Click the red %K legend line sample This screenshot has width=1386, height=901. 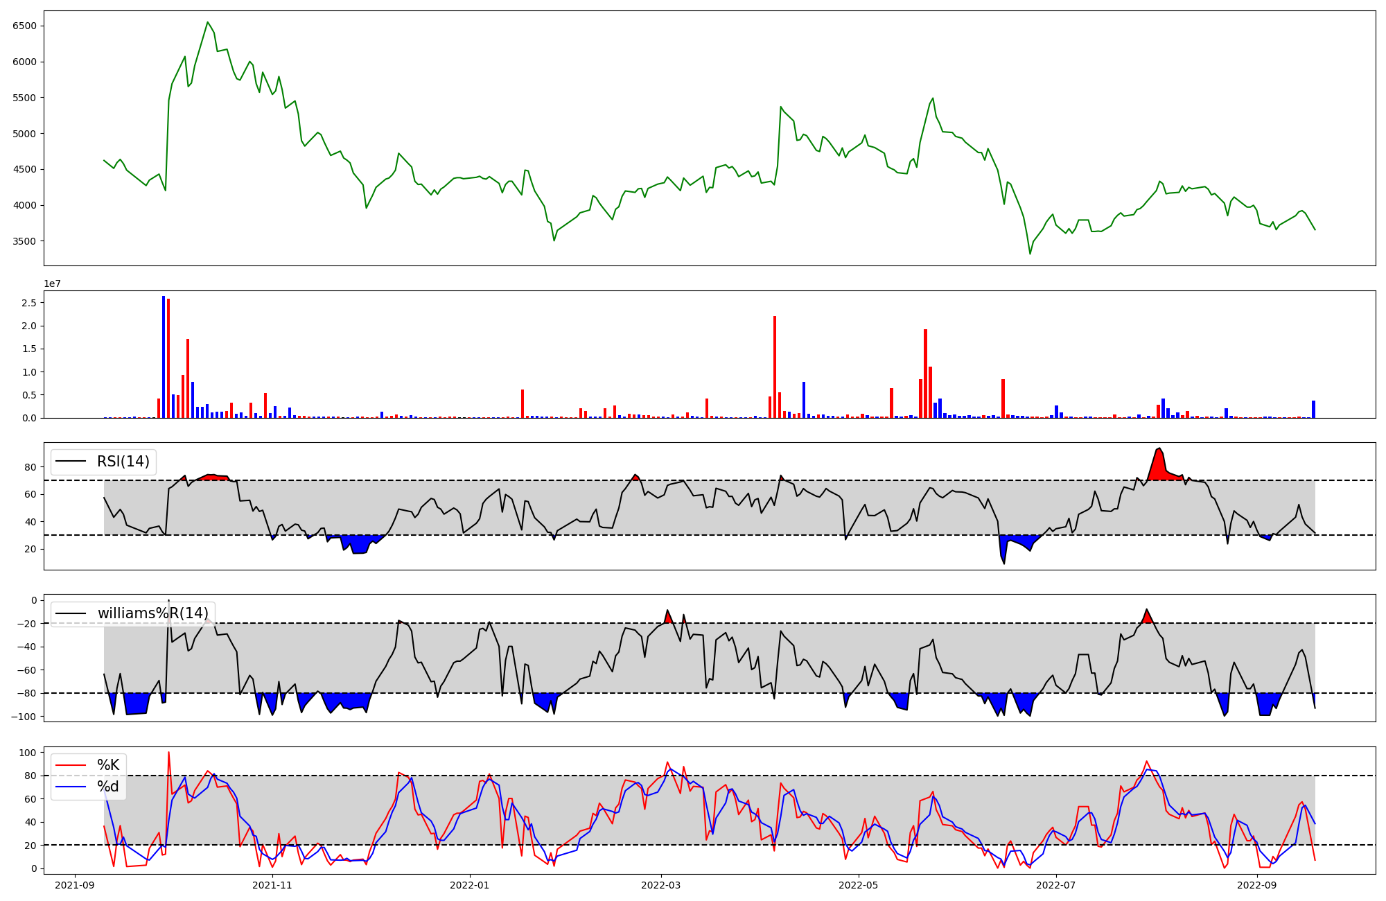point(71,765)
